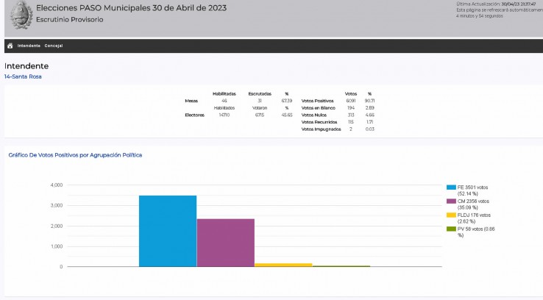
Task: Select the green PV bar in chart
Action: tap(341, 265)
